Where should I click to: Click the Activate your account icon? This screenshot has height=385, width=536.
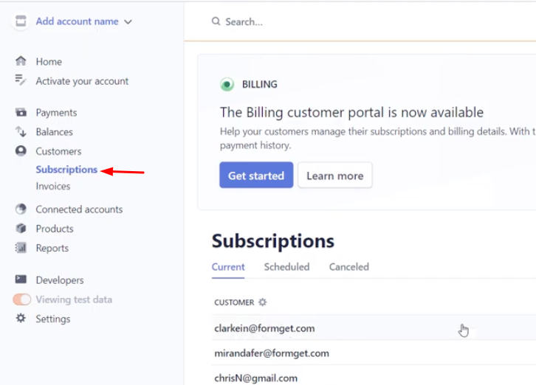click(x=21, y=80)
